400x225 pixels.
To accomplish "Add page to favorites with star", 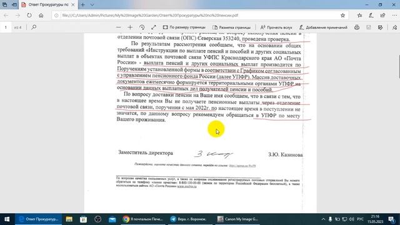I will [342, 15].
